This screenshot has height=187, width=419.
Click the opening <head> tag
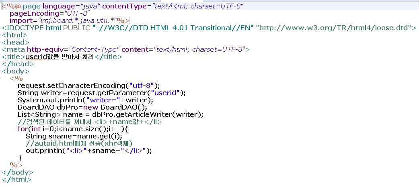tap(16, 42)
